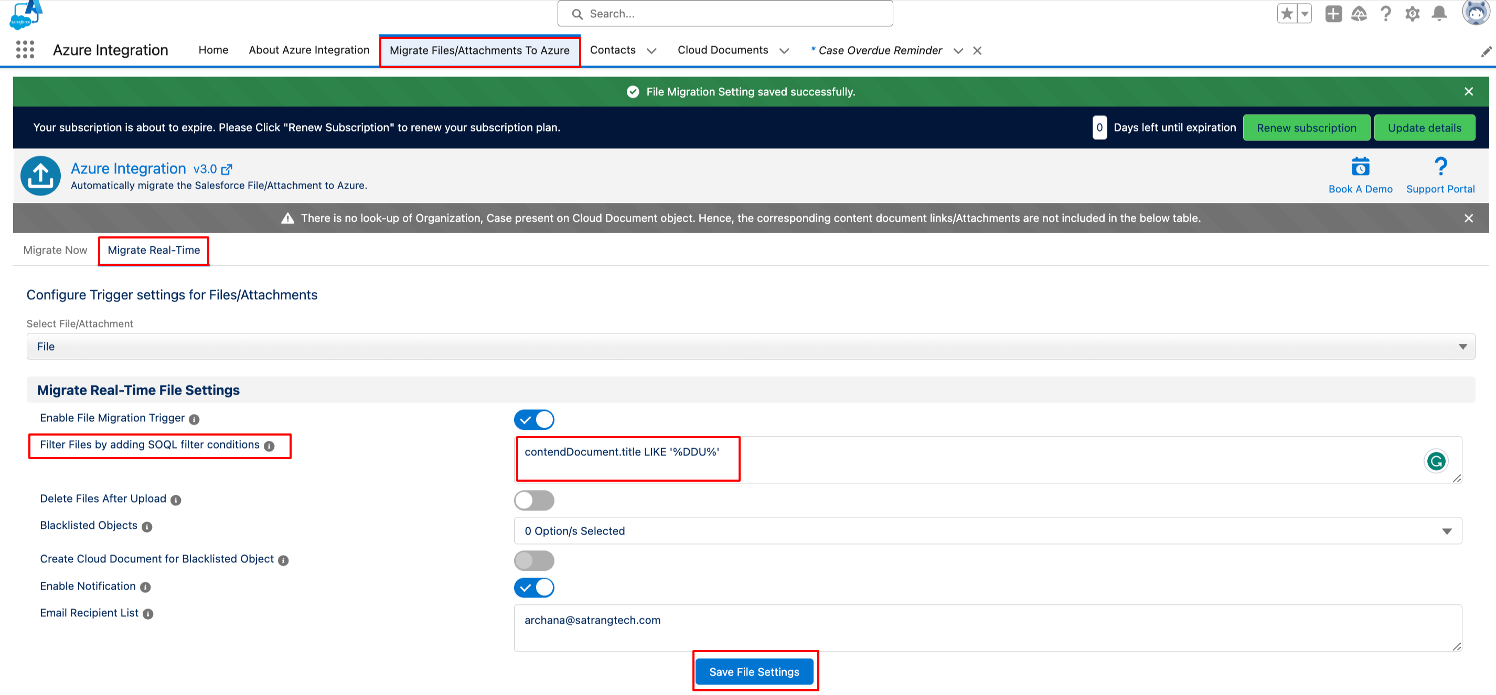
Task: Open the Support Portal question icon
Action: pos(1440,167)
